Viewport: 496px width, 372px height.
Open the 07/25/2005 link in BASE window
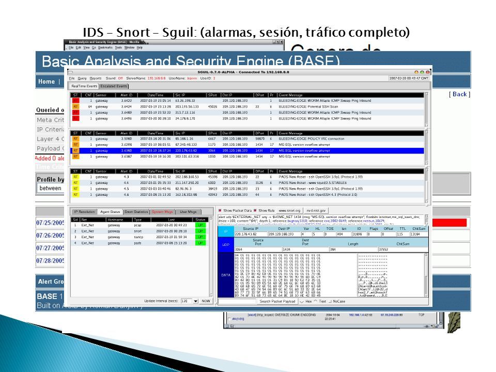click(x=50, y=223)
